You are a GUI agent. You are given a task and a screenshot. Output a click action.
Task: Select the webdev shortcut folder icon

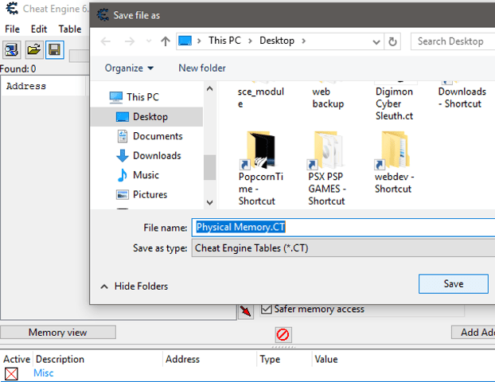click(392, 150)
